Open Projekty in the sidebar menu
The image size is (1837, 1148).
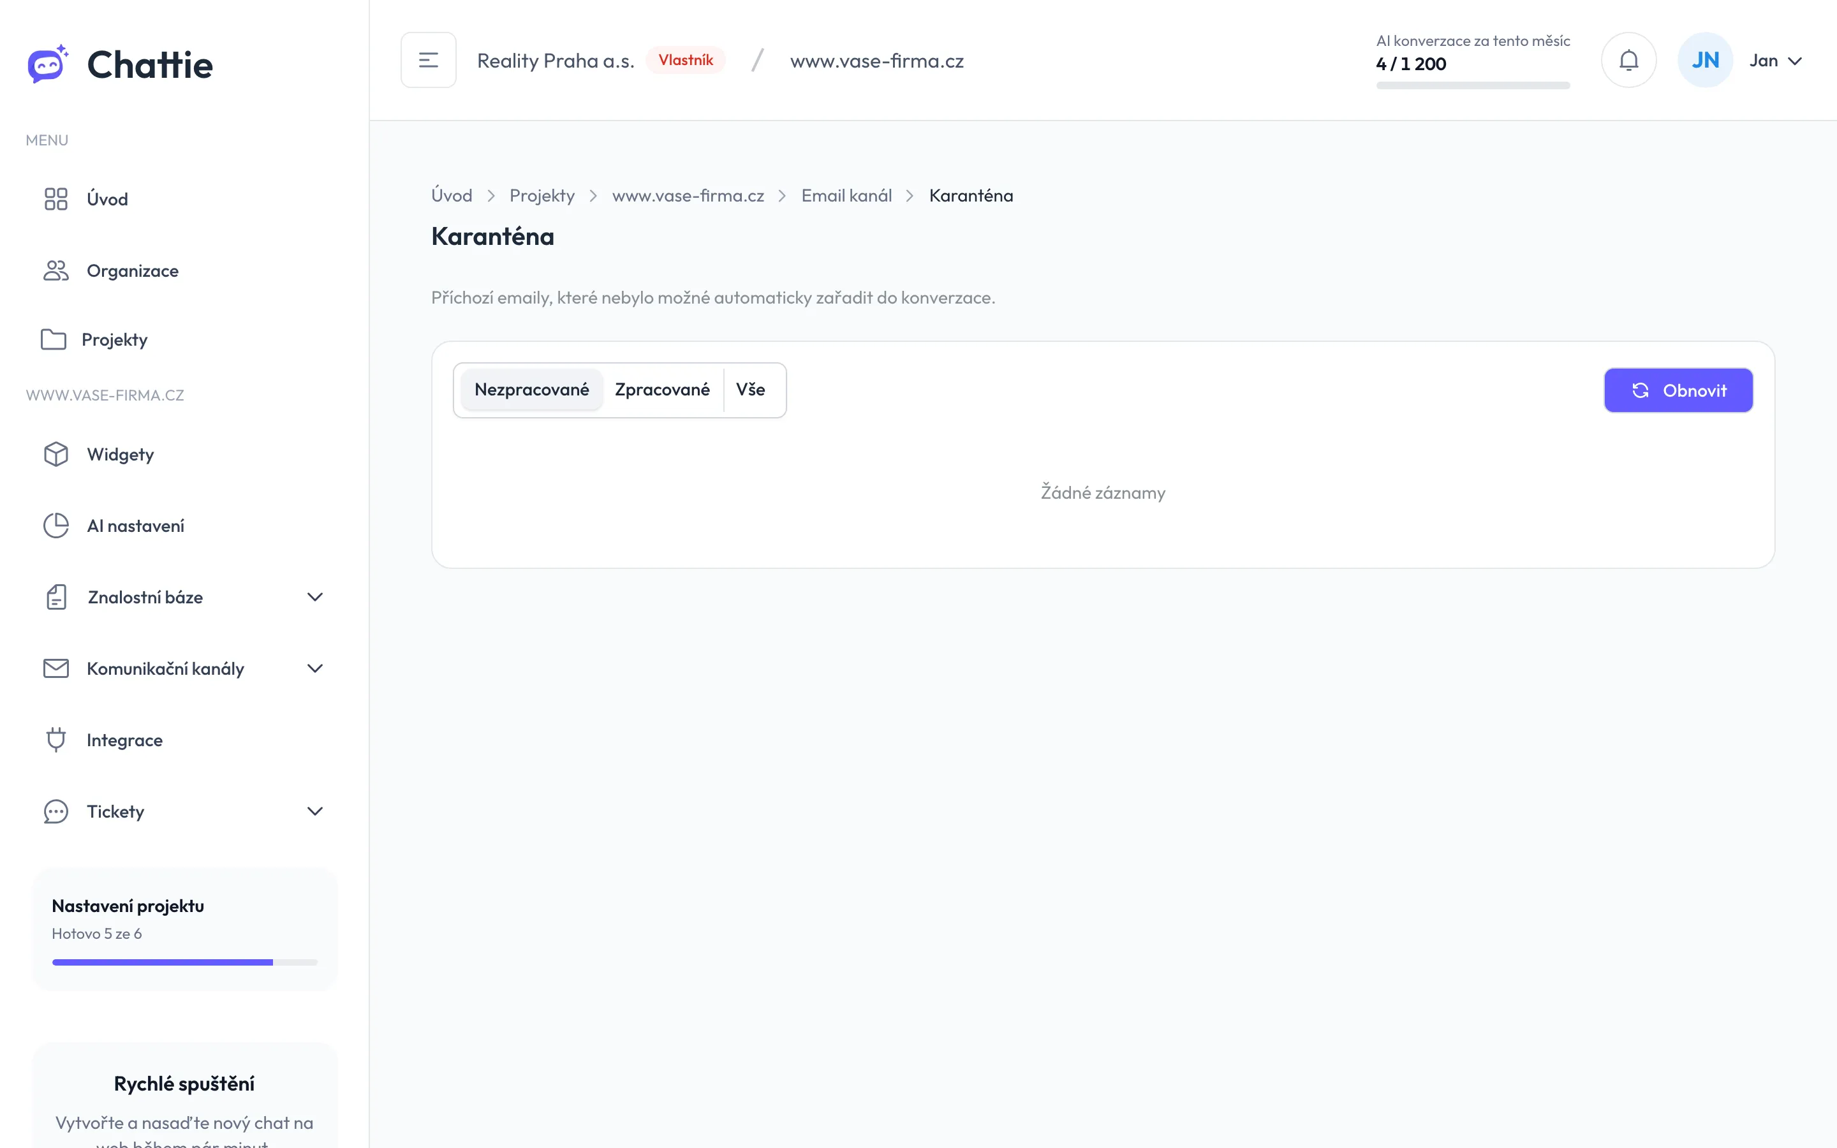click(184, 339)
